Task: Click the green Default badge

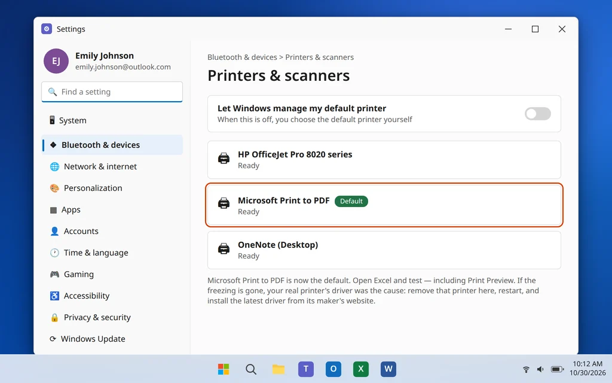Action: coord(351,201)
